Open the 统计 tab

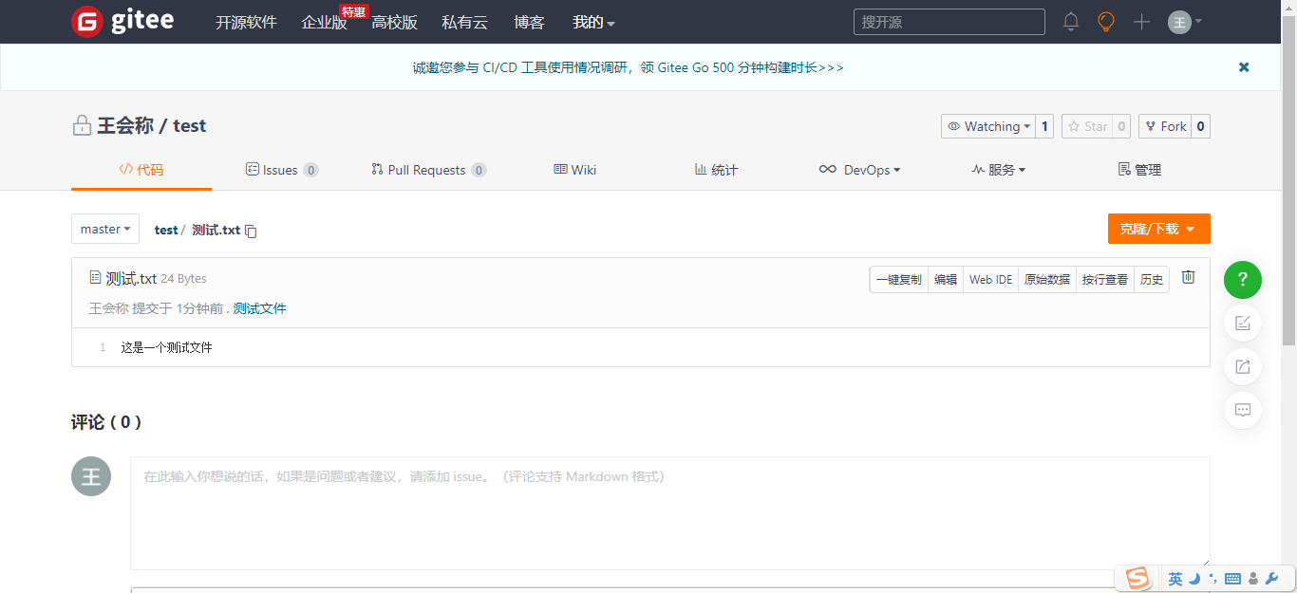pyautogui.click(x=716, y=170)
